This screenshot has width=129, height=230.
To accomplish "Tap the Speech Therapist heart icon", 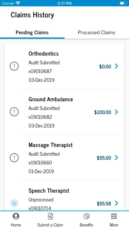I will pyautogui.click(x=14, y=203).
